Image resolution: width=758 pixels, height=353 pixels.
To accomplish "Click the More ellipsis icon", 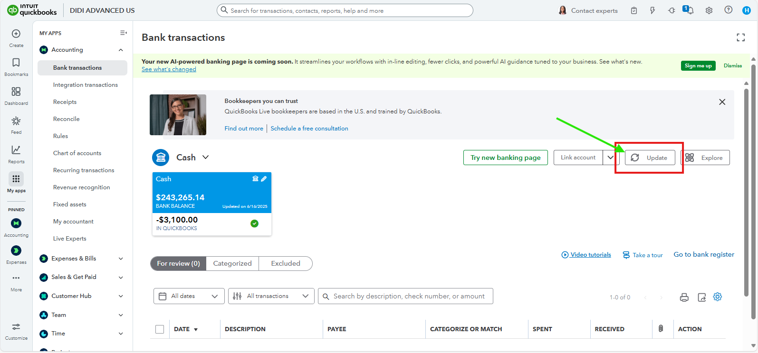I will click(x=16, y=278).
